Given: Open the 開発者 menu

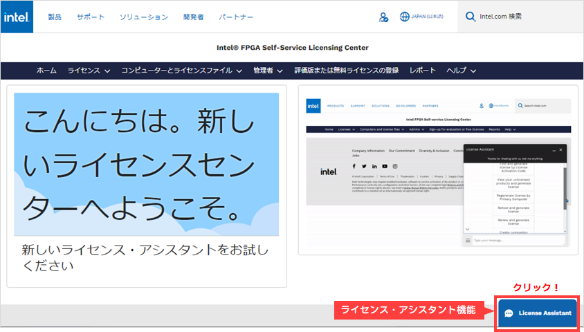Looking at the screenshot, I should 194,17.
